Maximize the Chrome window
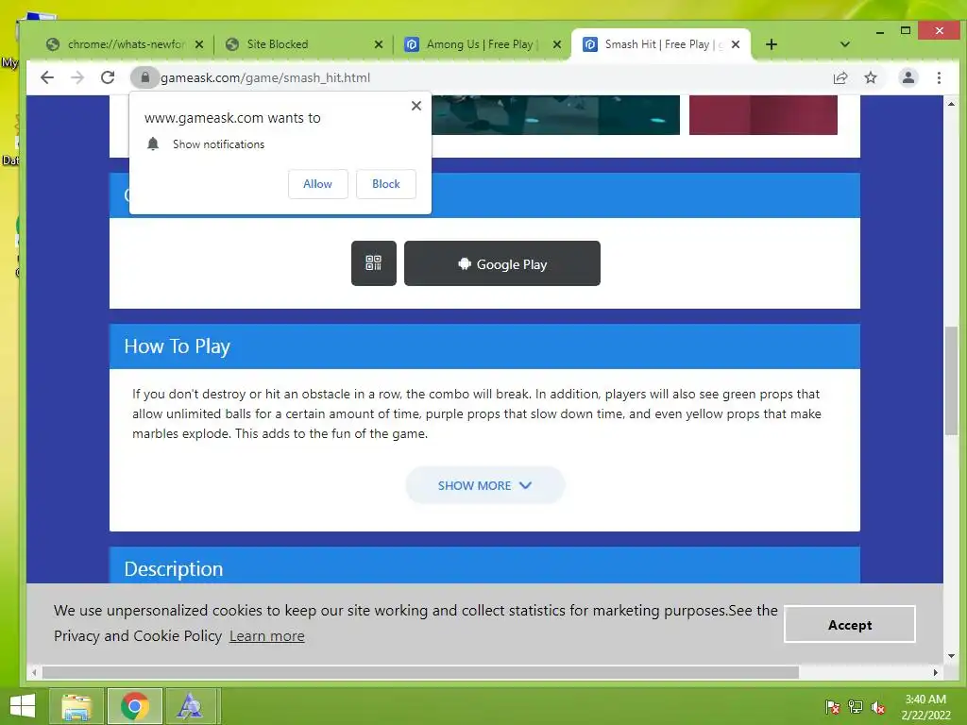 tap(906, 31)
